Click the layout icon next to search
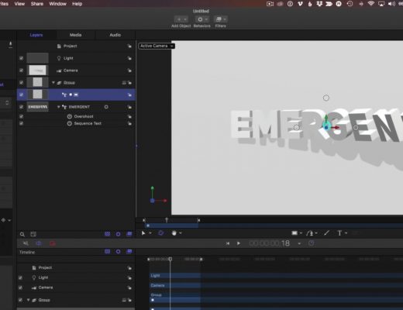403x310 pixels. pos(33,234)
